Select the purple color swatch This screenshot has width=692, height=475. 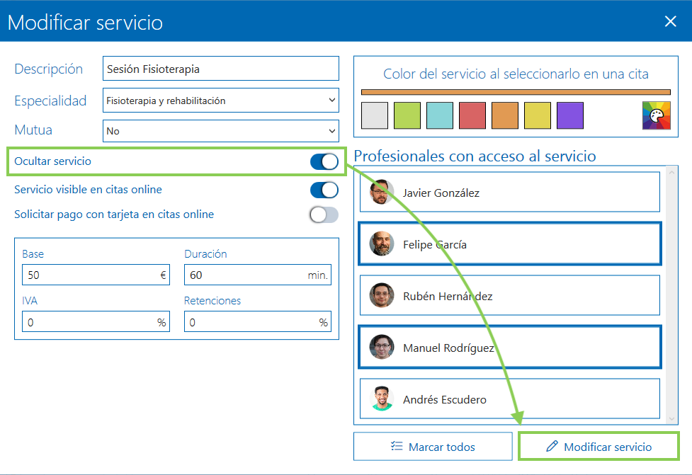pyautogui.click(x=570, y=115)
